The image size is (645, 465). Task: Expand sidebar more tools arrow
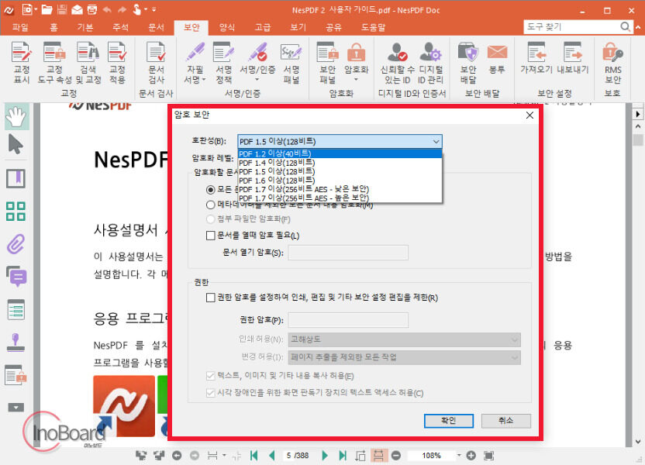click(16, 408)
